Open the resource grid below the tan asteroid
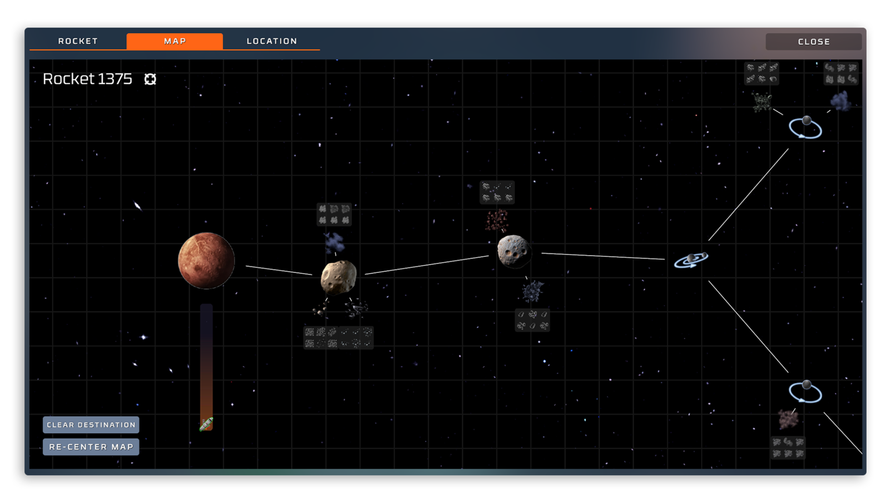 pos(338,337)
